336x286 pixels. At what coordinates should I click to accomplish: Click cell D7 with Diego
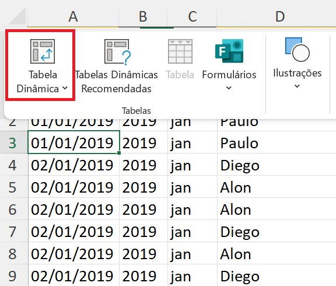coord(276,232)
